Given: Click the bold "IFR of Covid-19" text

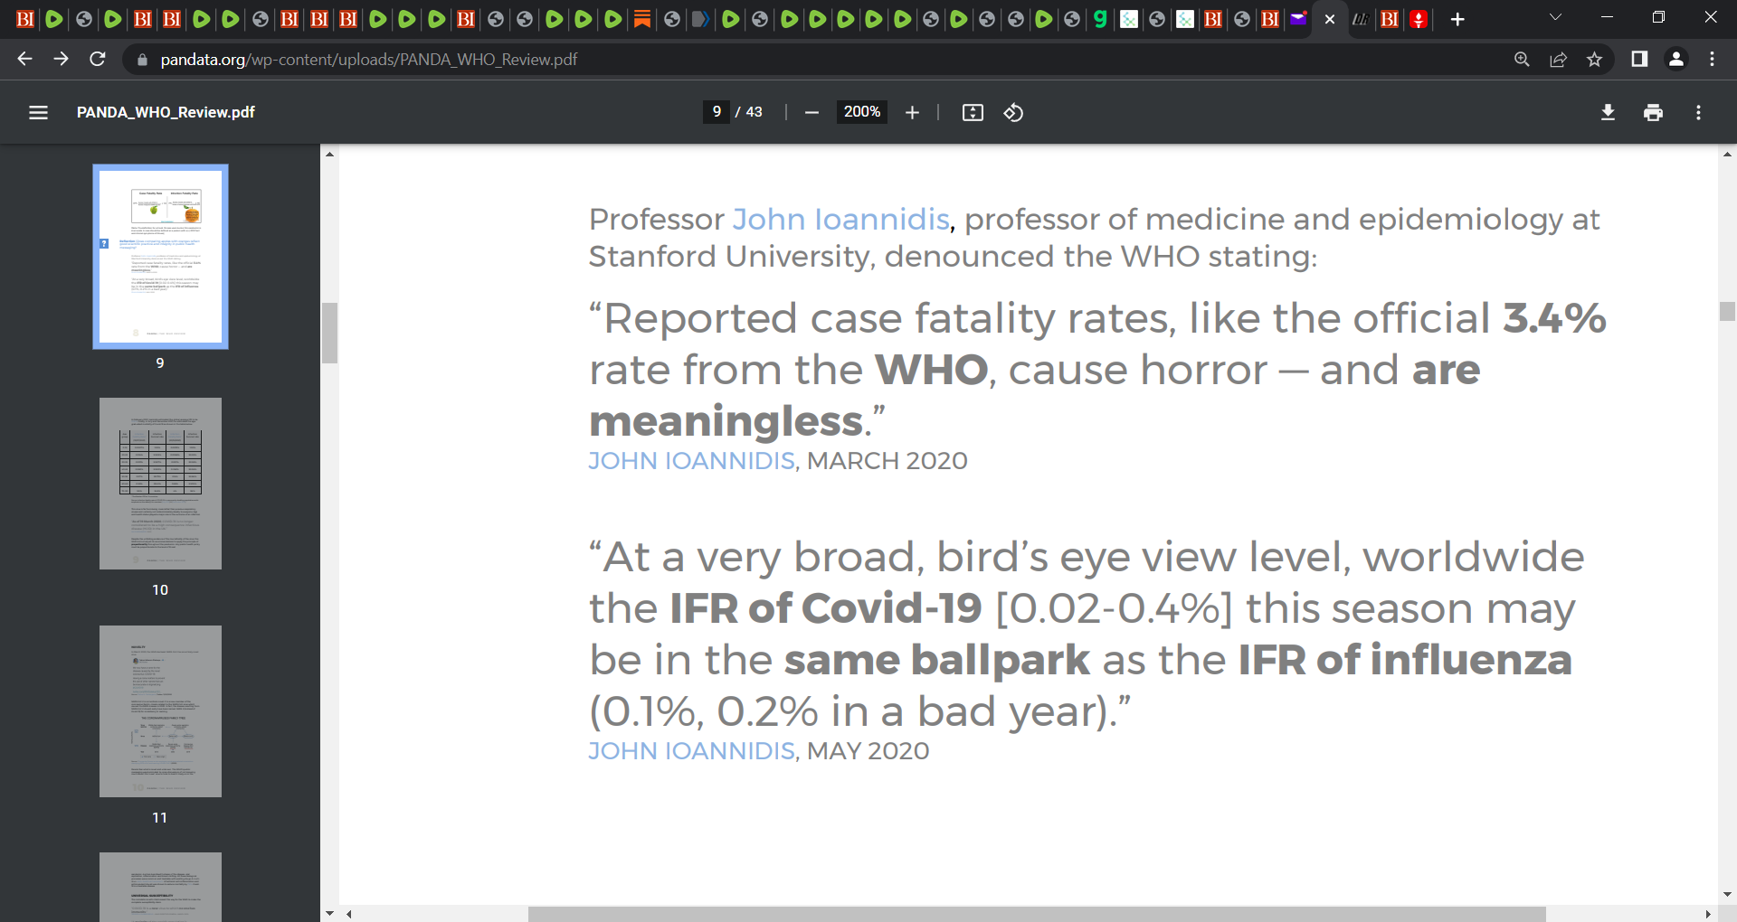Looking at the screenshot, I should (825, 608).
